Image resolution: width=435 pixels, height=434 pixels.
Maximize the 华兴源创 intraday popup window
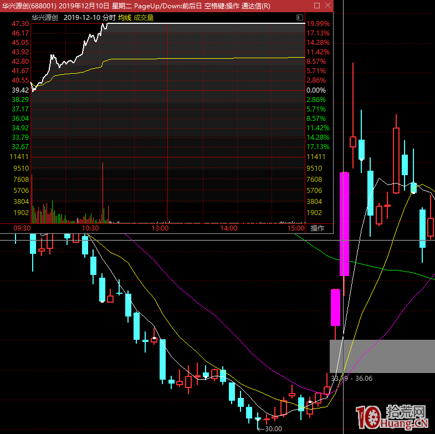317,6
